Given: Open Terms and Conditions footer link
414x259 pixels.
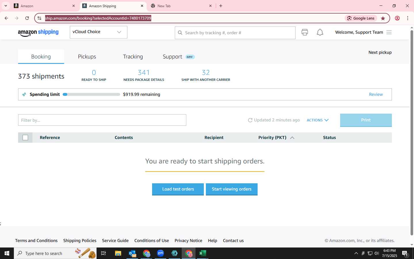Looking at the screenshot, I should pos(36,241).
